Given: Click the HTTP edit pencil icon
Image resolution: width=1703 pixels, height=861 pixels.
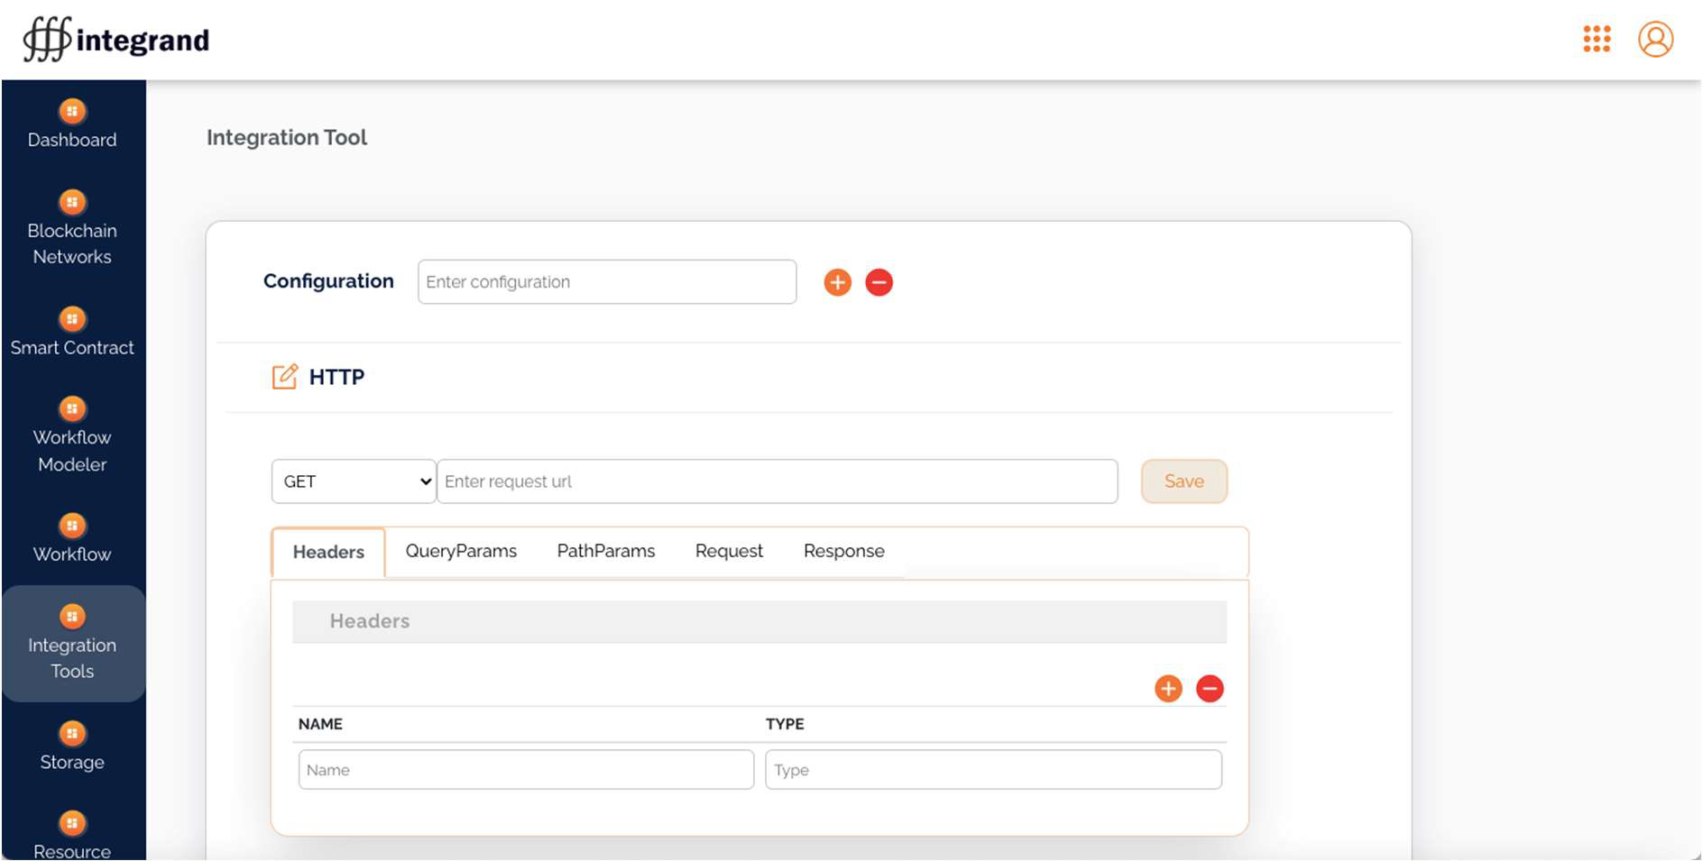Looking at the screenshot, I should point(284,377).
